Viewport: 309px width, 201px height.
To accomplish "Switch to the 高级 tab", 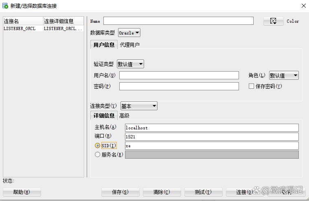I will pyautogui.click(x=124, y=116).
